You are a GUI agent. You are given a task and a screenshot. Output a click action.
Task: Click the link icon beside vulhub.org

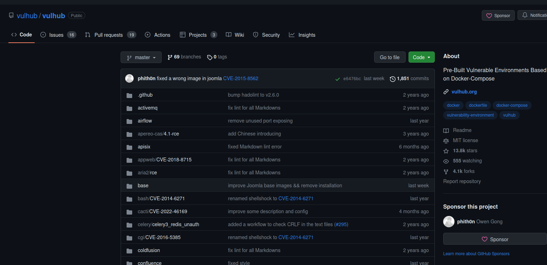pos(446,92)
